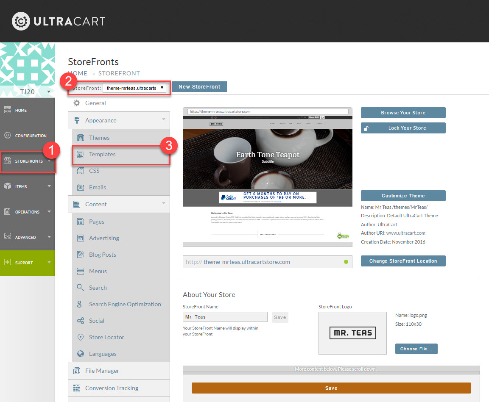Click the Content section icon
The width and height of the screenshot is (489, 402).
(77, 204)
